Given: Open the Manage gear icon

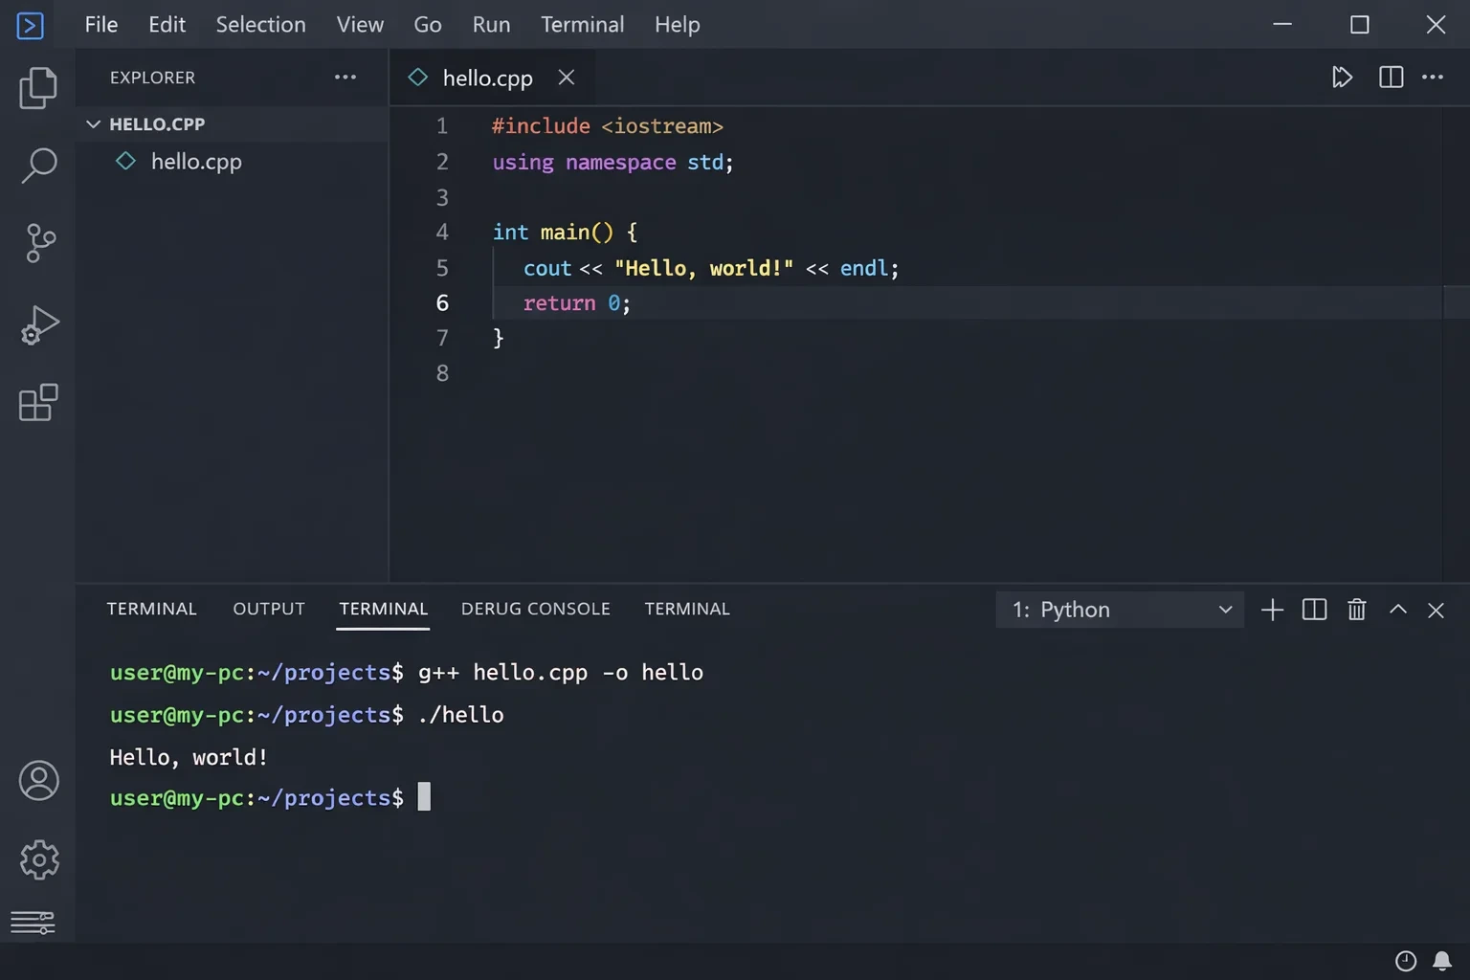Looking at the screenshot, I should coord(39,859).
